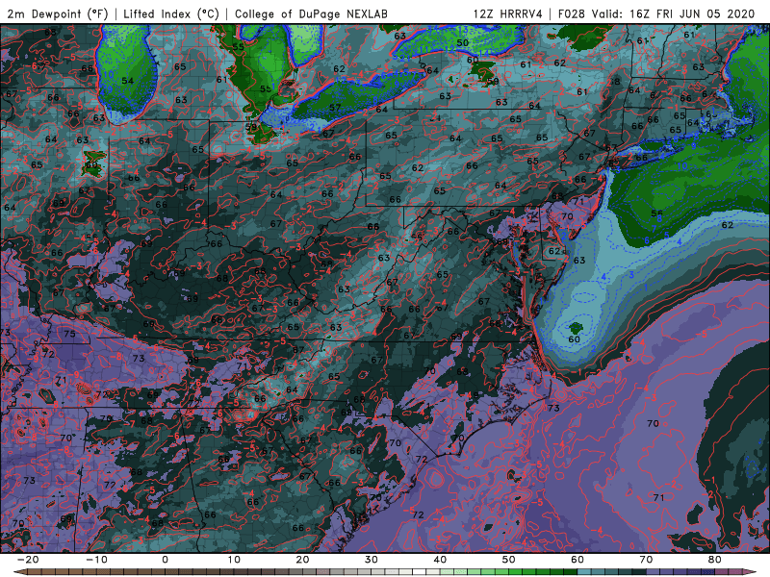Screen dimensions: 770x577
Task: Click the 40 label on the color scale
Action: 440,560
